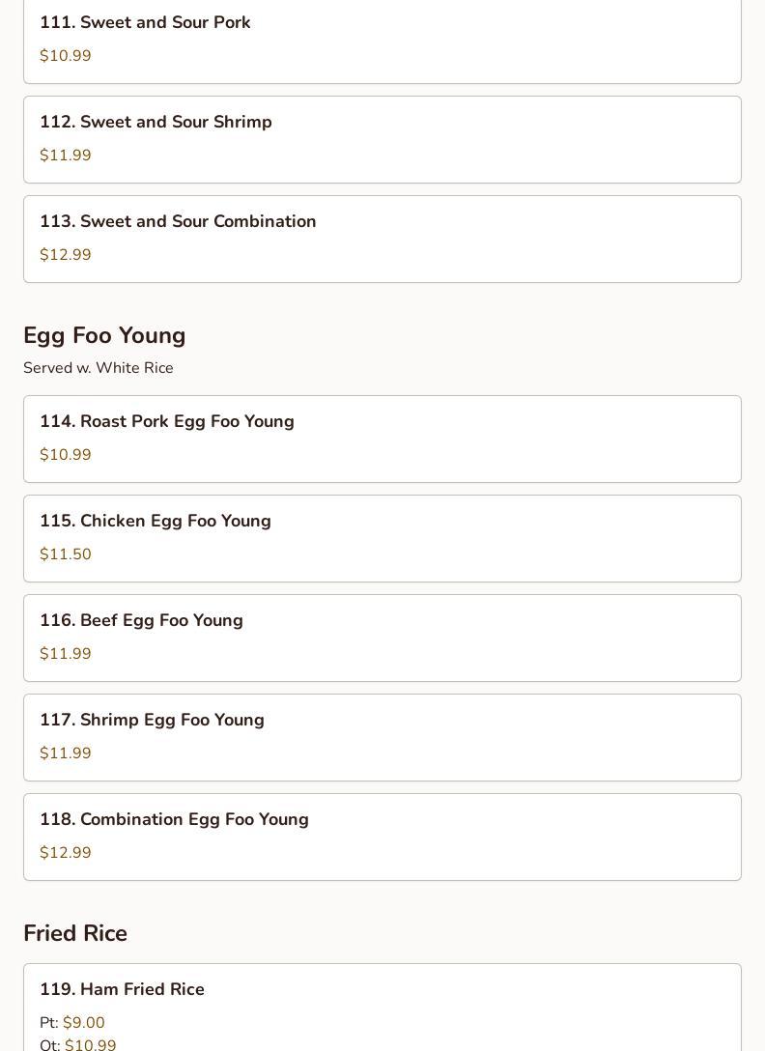Click the Sweet and Sour Shrimp item
The image size is (765, 1051).
pyautogui.click(x=156, y=122)
